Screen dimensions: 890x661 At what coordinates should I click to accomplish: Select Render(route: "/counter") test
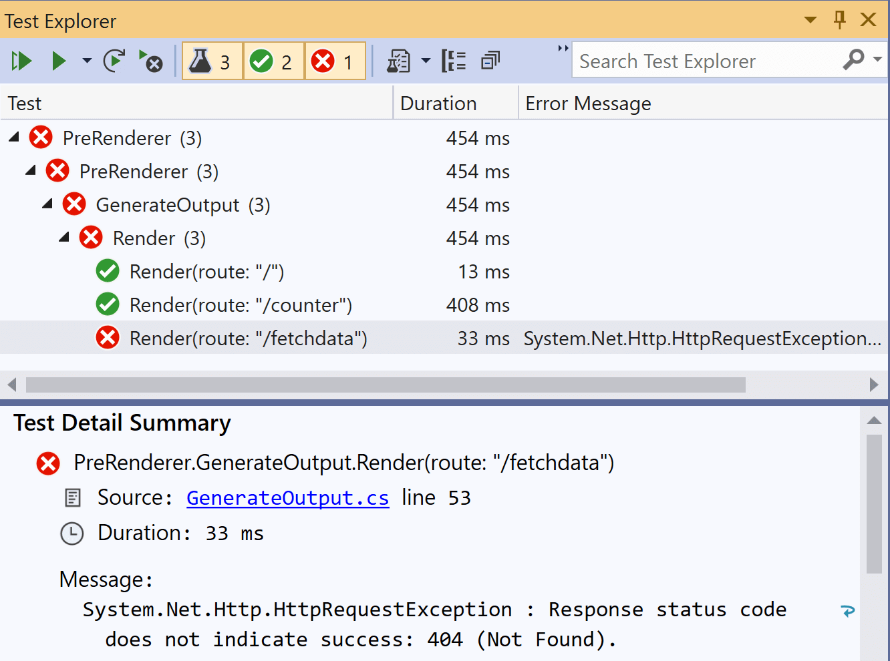click(x=444, y=305)
